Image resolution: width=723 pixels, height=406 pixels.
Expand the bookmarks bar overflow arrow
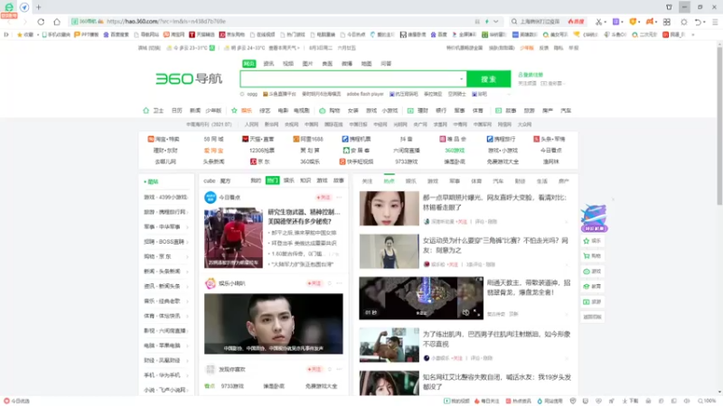pyautogui.click(x=692, y=34)
